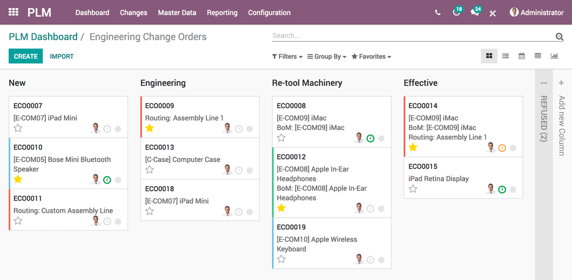Image resolution: width=572 pixels, height=280 pixels.
Task: Toggle the priority star on ECO0009
Action: click(x=149, y=129)
